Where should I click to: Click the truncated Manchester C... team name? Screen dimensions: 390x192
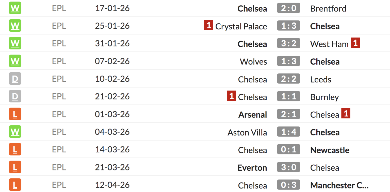click(x=339, y=185)
